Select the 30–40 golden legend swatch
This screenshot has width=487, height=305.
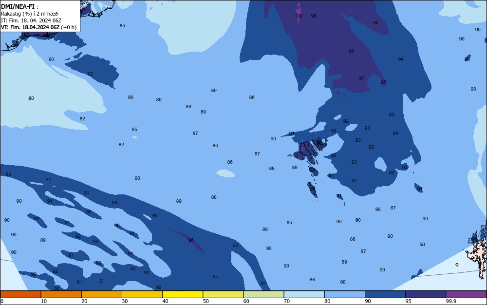click(142, 294)
